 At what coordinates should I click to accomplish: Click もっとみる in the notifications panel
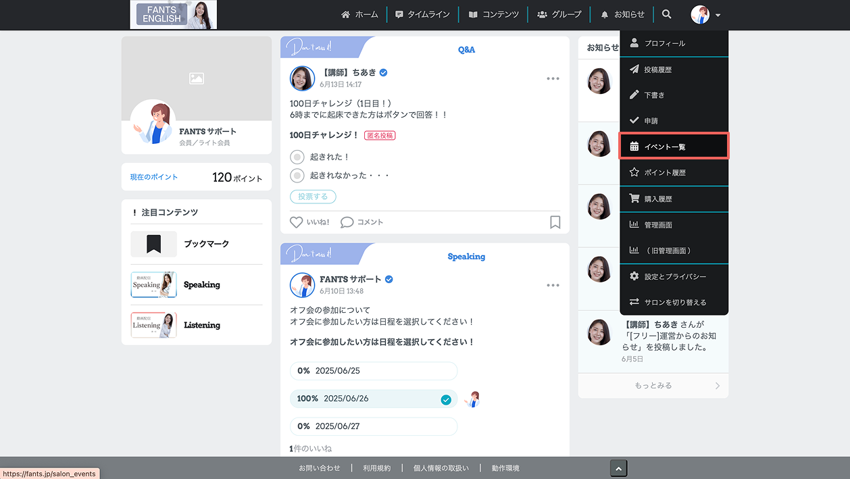click(653, 385)
